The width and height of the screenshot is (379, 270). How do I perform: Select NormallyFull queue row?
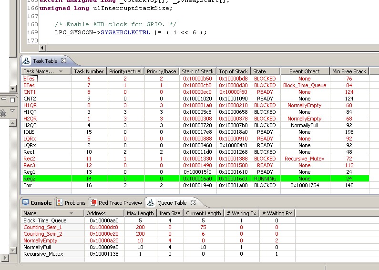[158, 247]
